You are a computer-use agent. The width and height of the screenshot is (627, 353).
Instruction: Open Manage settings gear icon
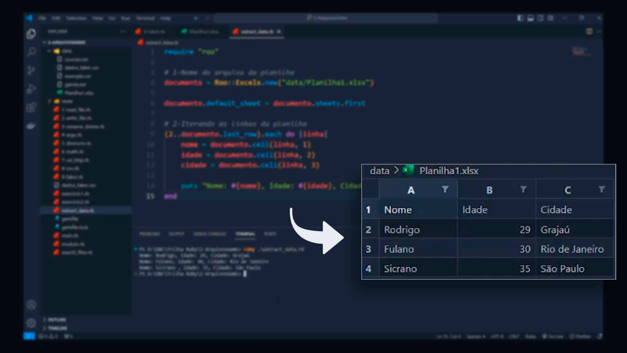[x=31, y=323]
